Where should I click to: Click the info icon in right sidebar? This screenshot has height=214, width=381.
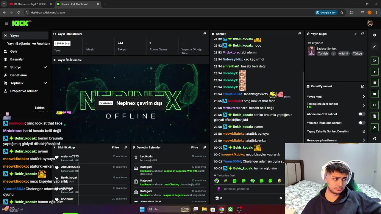[374, 35]
